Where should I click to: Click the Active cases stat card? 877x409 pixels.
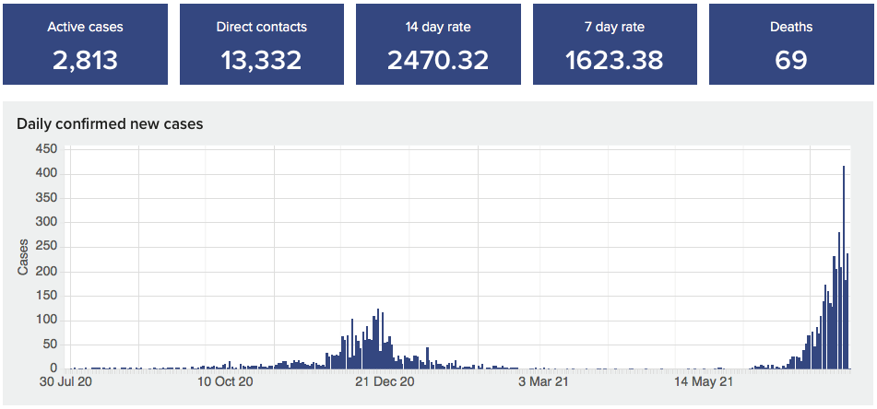[x=85, y=44]
